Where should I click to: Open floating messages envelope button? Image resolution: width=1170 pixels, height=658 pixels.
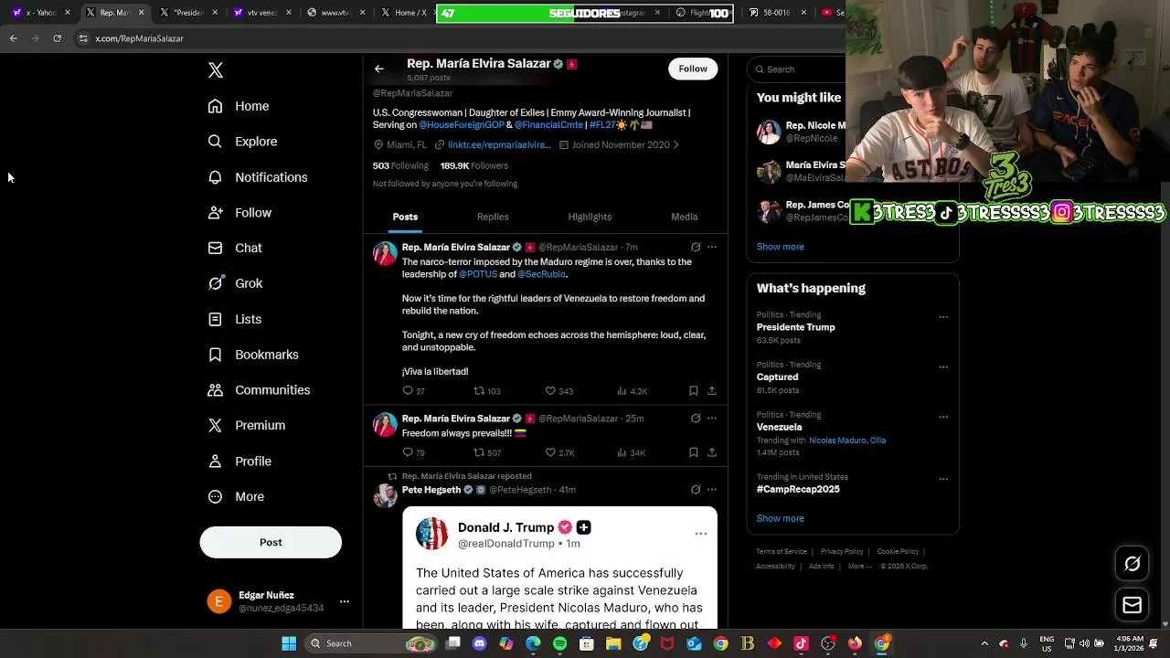(x=1133, y=605)
